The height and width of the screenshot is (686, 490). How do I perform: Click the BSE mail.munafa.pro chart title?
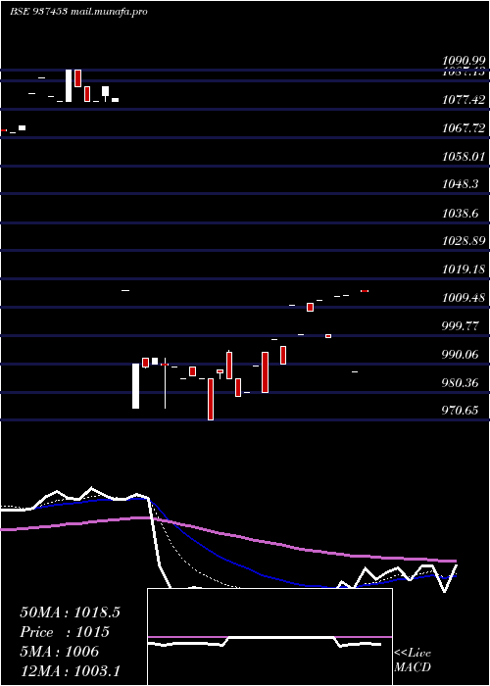[78, 12]
